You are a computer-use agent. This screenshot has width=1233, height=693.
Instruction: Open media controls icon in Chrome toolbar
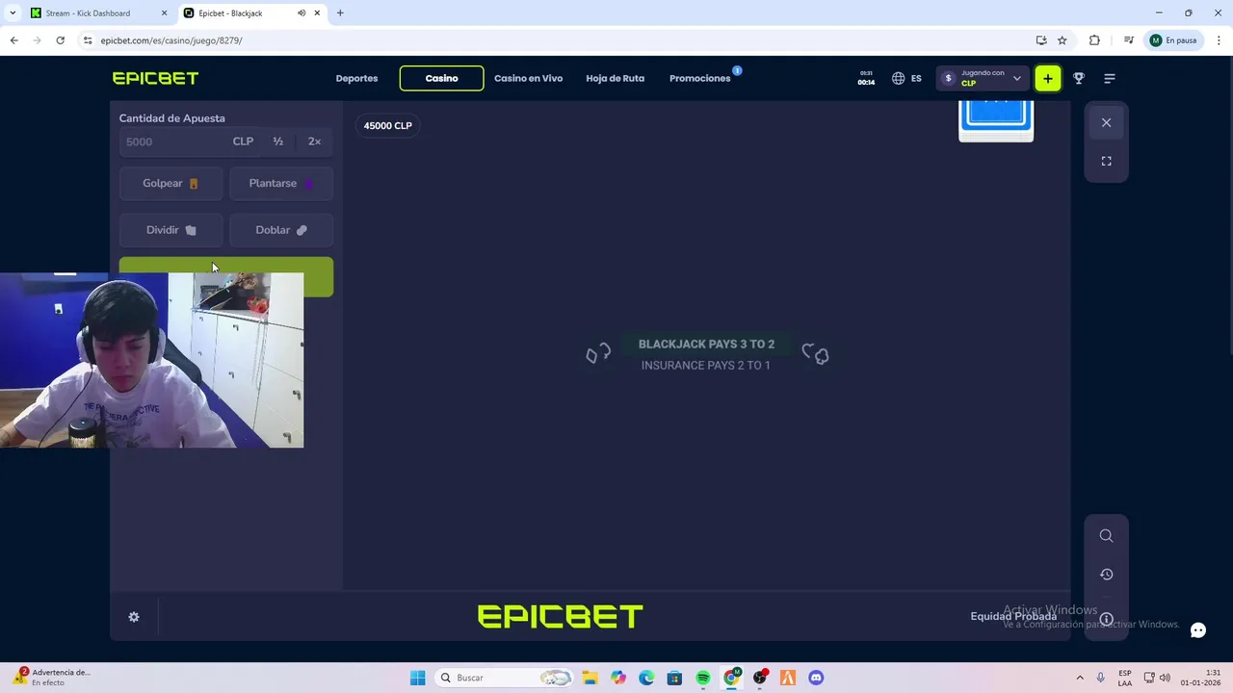click(1128, 40)
